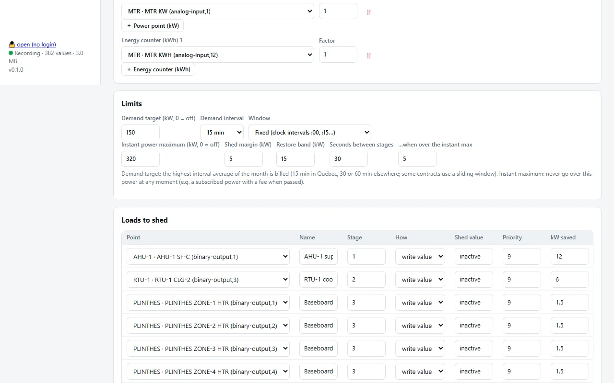Image resolution: width=614 pixels, height=383 pixels.
Task: Expand the Demand interval dropdown
Action: [x=222, y=132]
